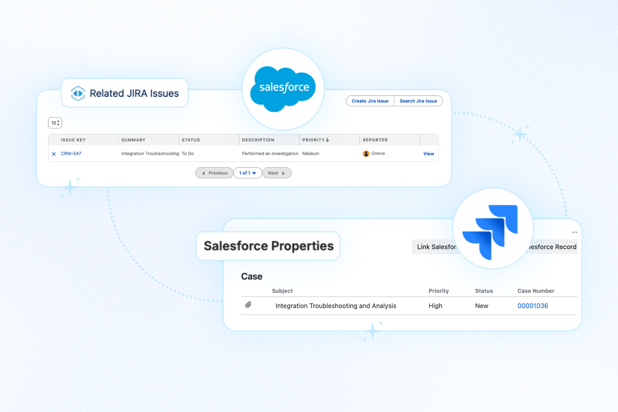618x412 pixels.
Task: Click the Олена reporter avatar
Action: (x=366, y=154)
